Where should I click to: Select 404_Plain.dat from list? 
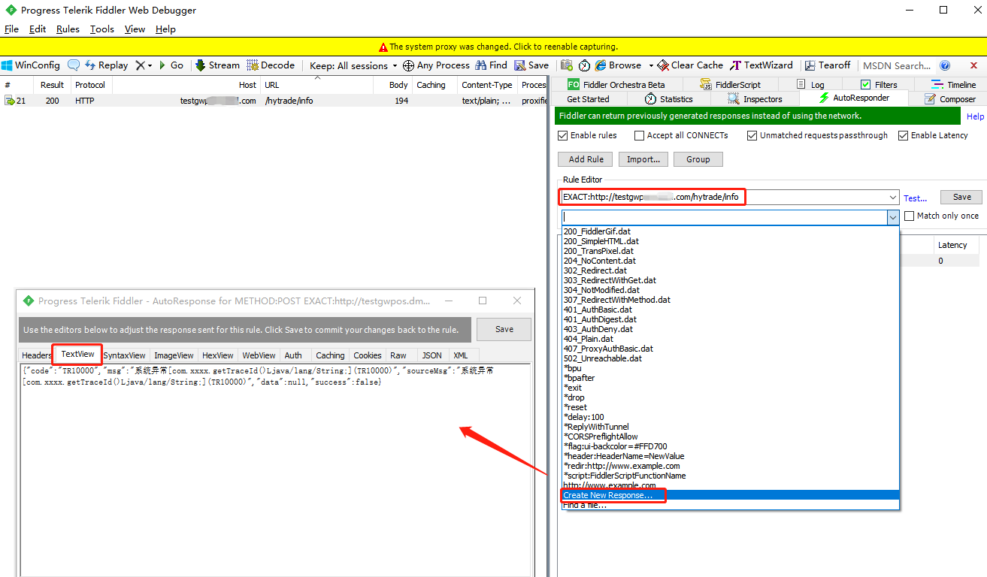(x=730, y=339)
